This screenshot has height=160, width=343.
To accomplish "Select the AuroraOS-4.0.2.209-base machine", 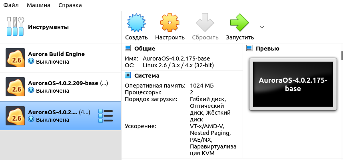I will tap(61, 87).
